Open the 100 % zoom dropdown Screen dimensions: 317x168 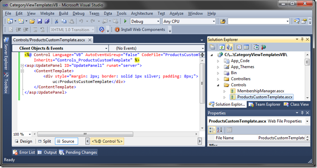point(30,134)
